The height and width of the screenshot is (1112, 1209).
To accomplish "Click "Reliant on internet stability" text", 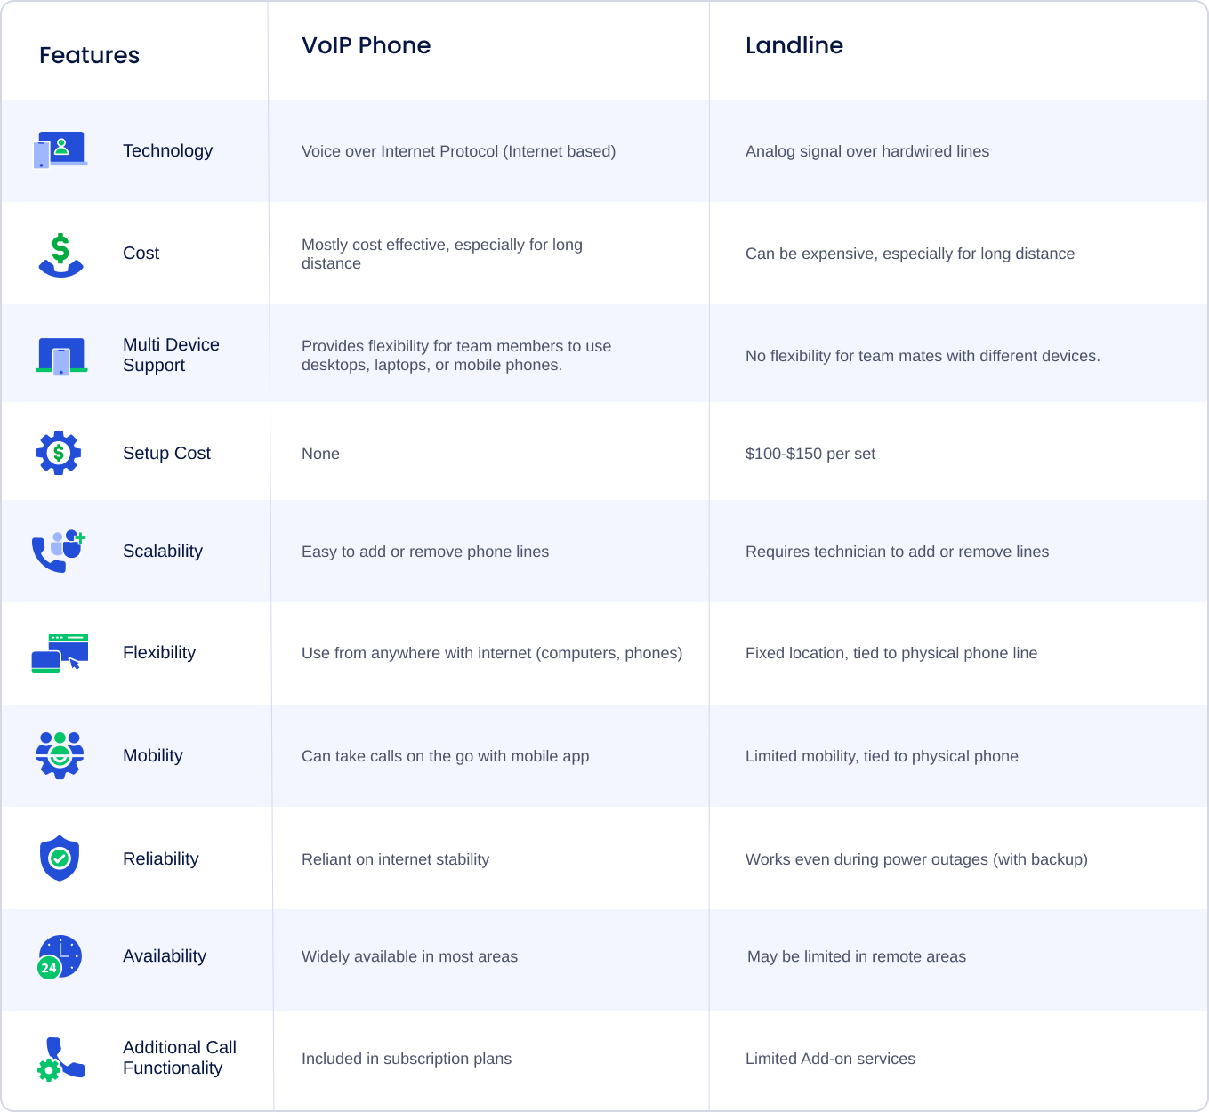I will [395, 859].
